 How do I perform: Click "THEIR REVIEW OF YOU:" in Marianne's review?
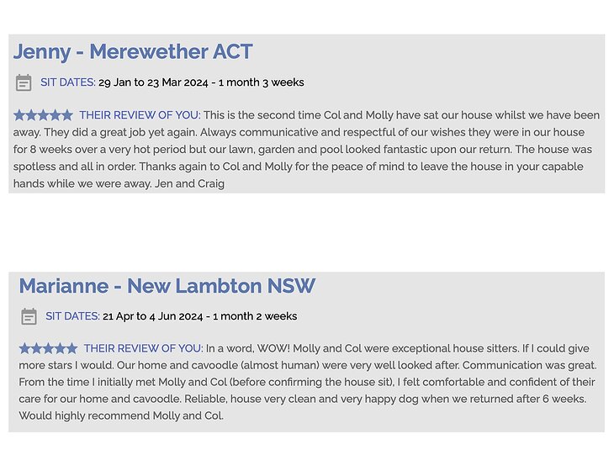(x=143, y=348)
